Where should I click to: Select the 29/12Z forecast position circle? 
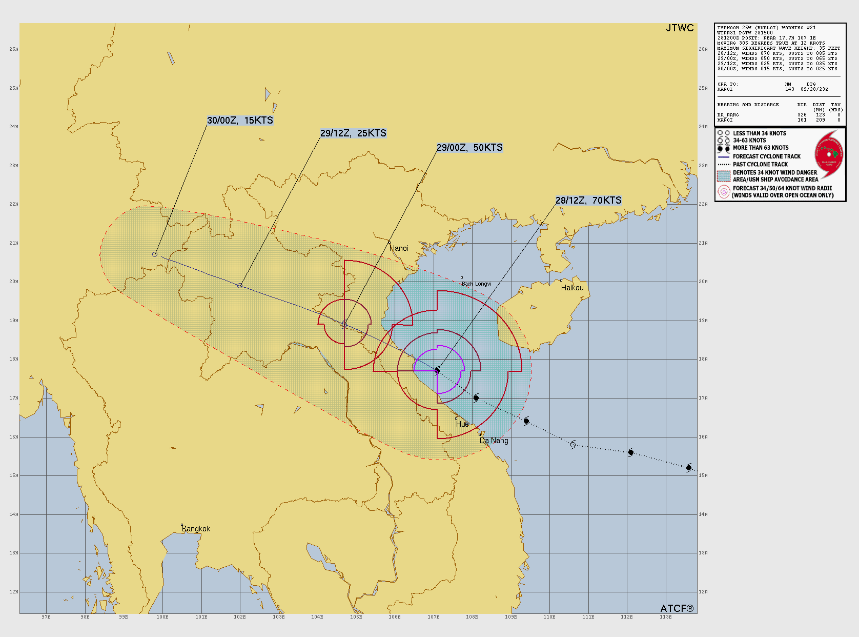pyautogui.click(x=240, y=286)
